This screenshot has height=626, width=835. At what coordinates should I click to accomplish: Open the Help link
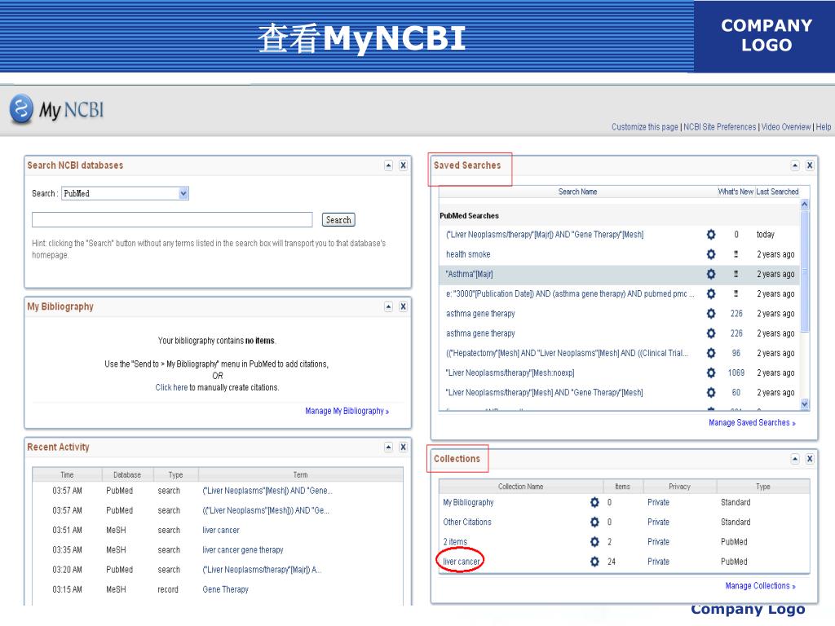pyautogui.click(x=824, y=127)
